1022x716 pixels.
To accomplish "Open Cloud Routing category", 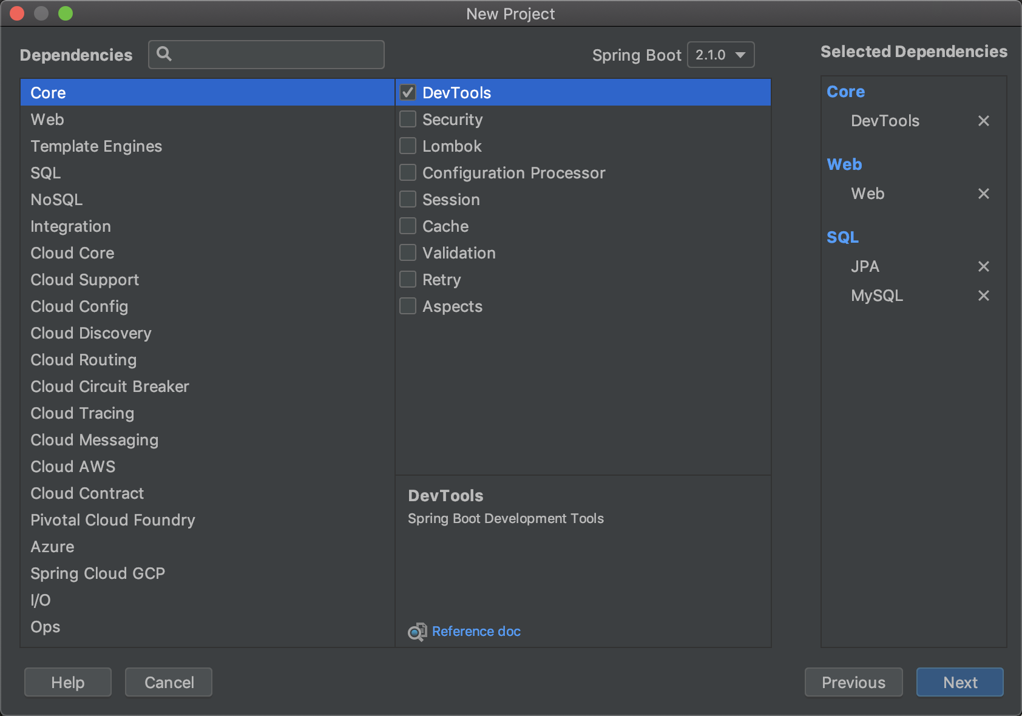I will point(208,360).
